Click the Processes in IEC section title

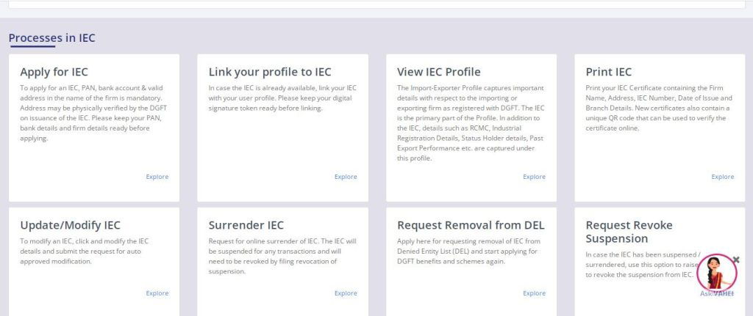[x=51, y=38]
